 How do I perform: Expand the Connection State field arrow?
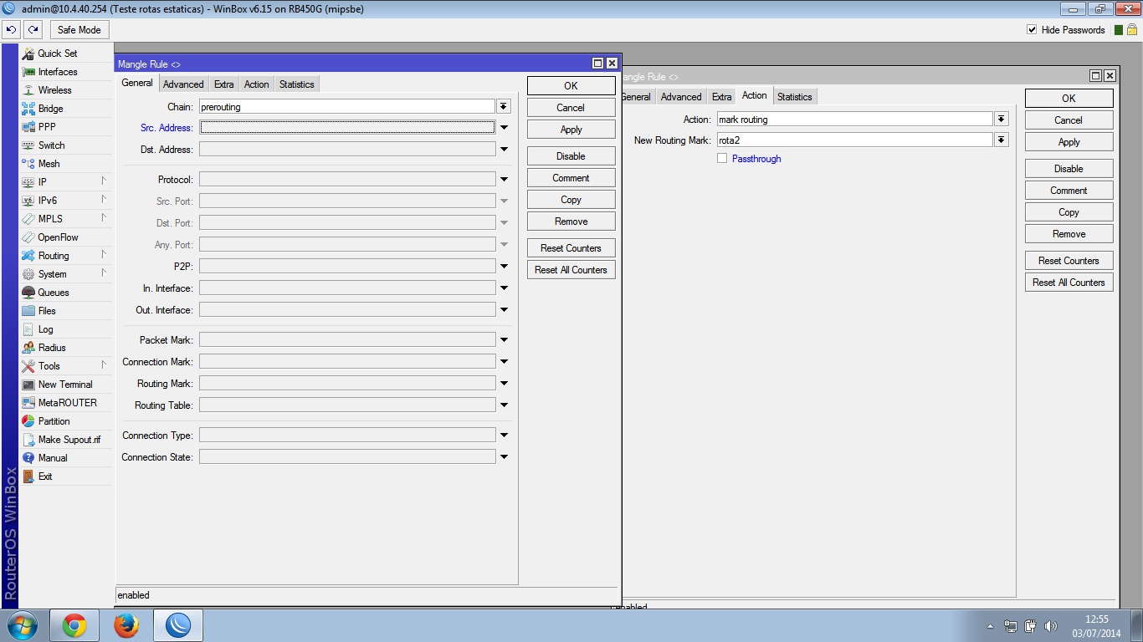pos(504,457)
